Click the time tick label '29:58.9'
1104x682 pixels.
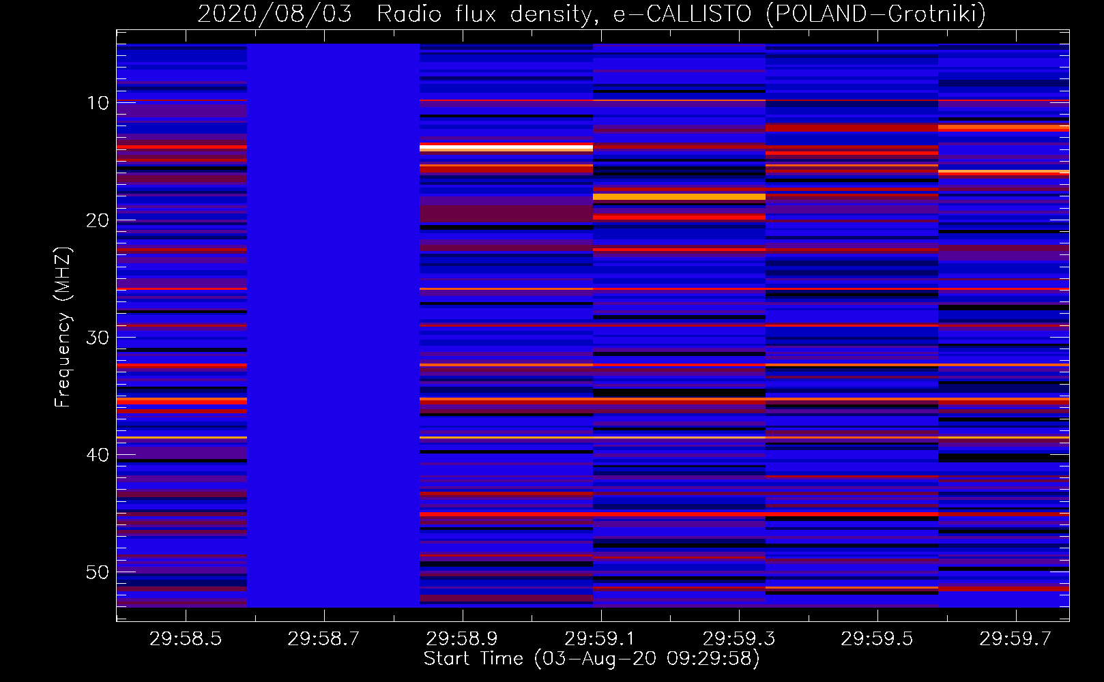(463, 639)
